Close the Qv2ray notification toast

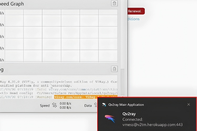point(188,105)
